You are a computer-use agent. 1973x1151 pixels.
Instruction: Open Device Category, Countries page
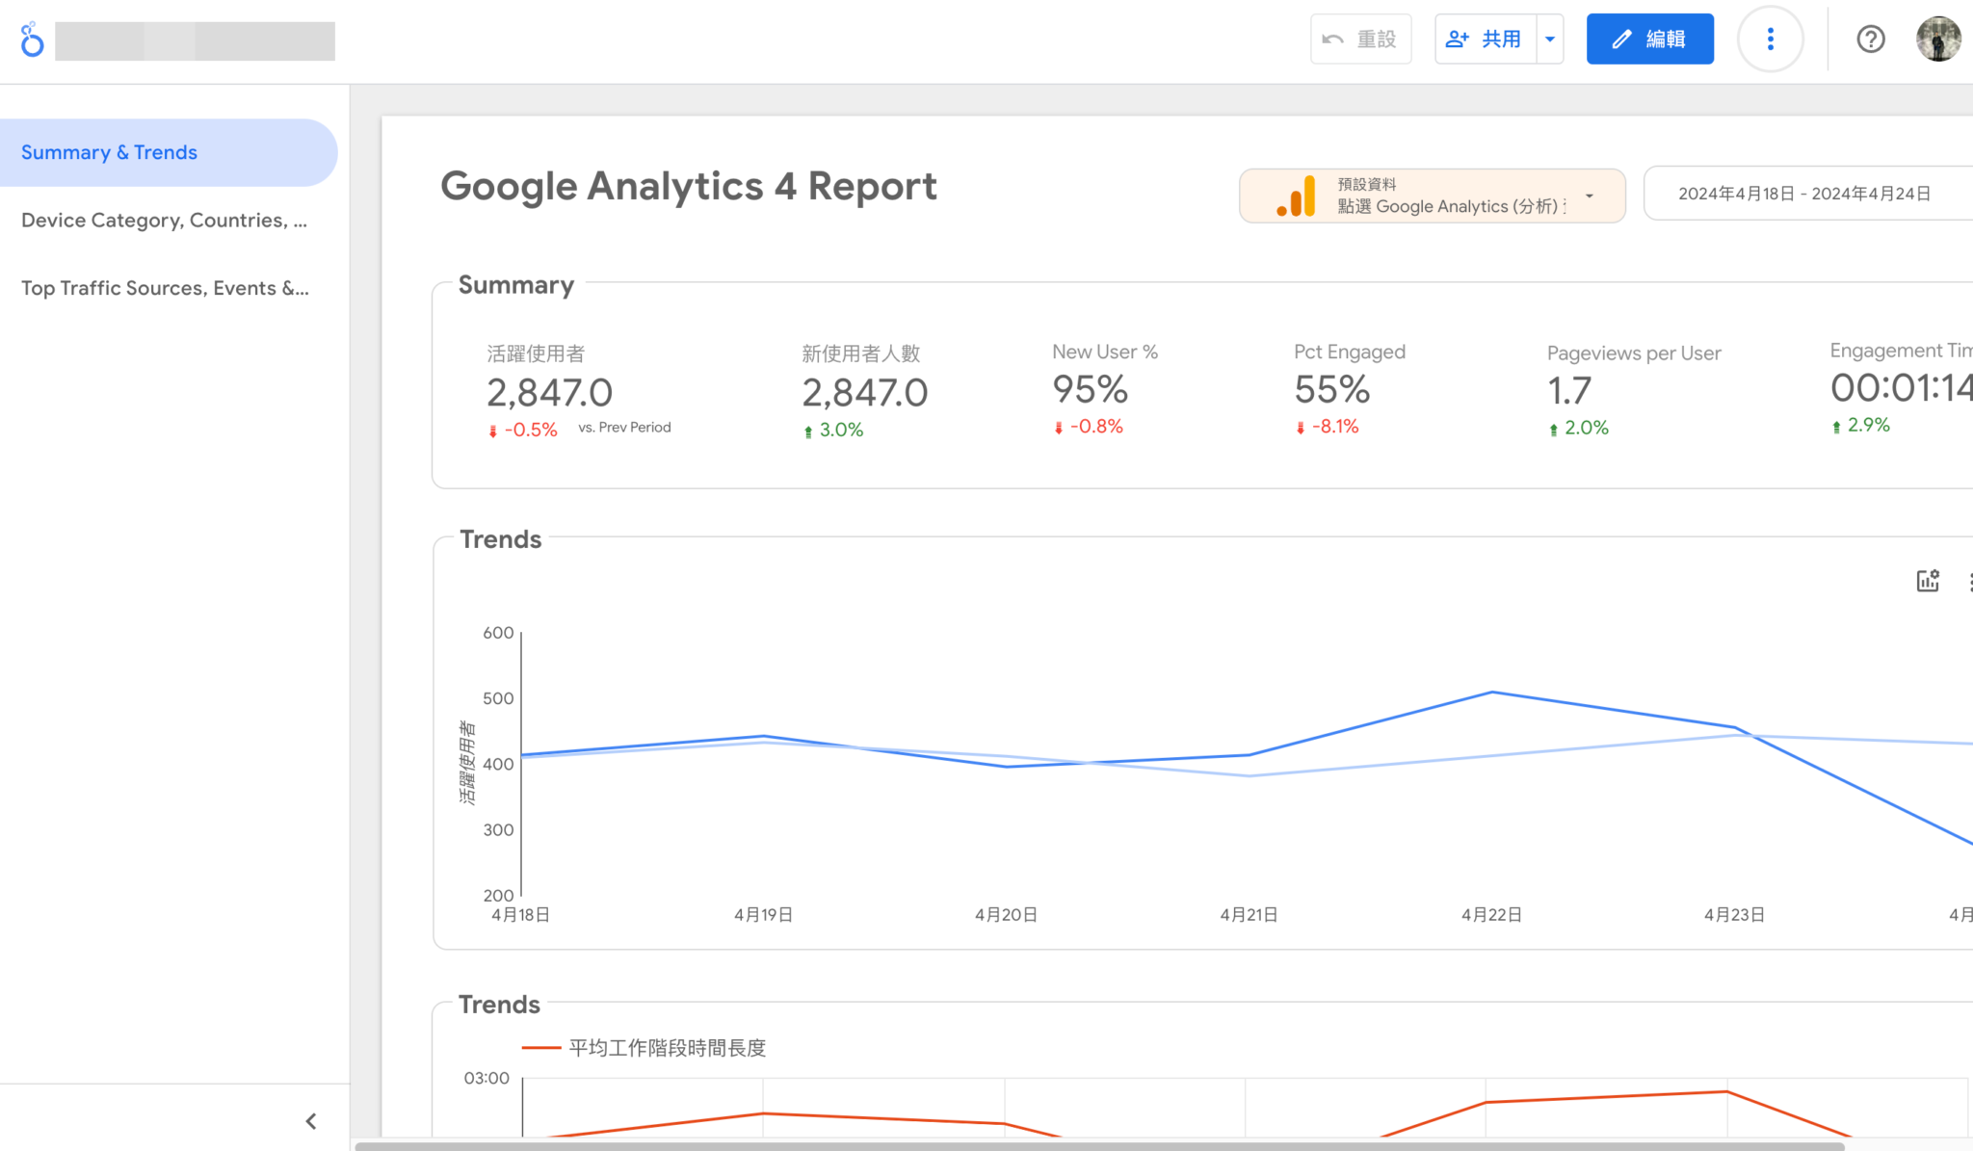(x=164, y=221)
